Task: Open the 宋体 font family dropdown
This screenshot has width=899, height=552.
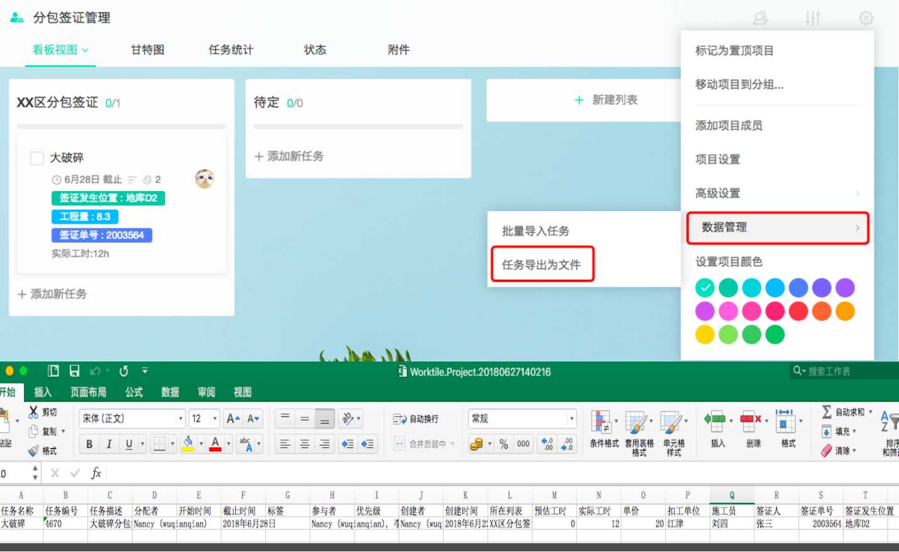Action: [179, 418]
